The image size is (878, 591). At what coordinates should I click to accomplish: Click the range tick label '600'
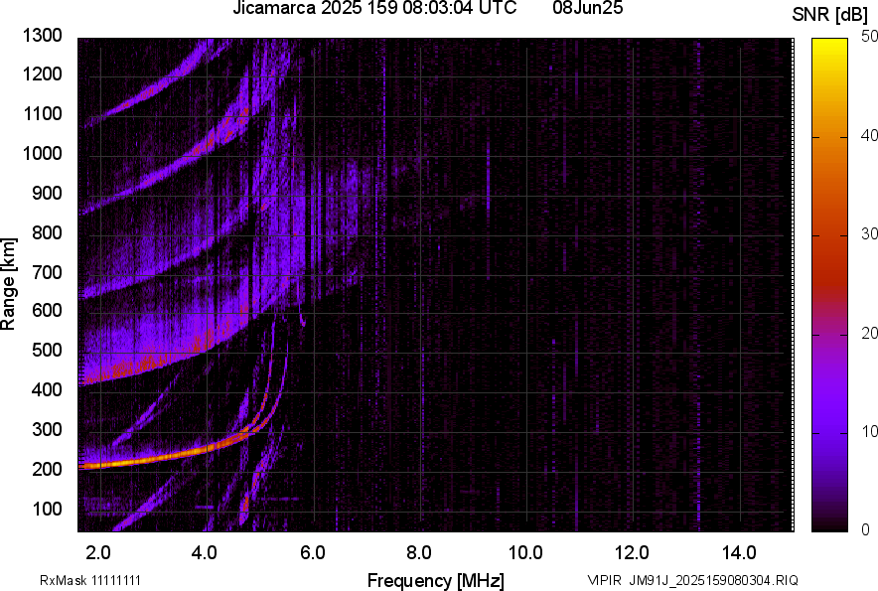[47, 310]
